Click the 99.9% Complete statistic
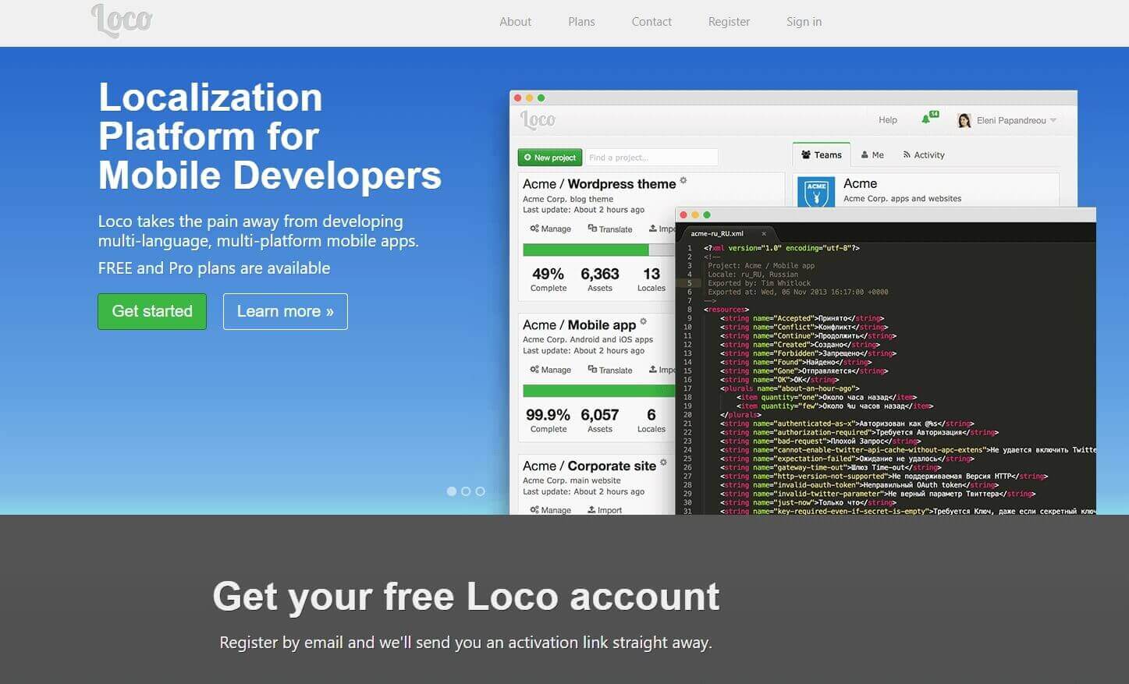1129x684 pixels. coord(548,421)
